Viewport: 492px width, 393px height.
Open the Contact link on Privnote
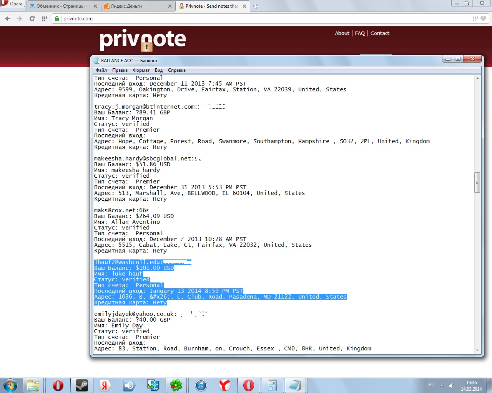tap(380, 33)
